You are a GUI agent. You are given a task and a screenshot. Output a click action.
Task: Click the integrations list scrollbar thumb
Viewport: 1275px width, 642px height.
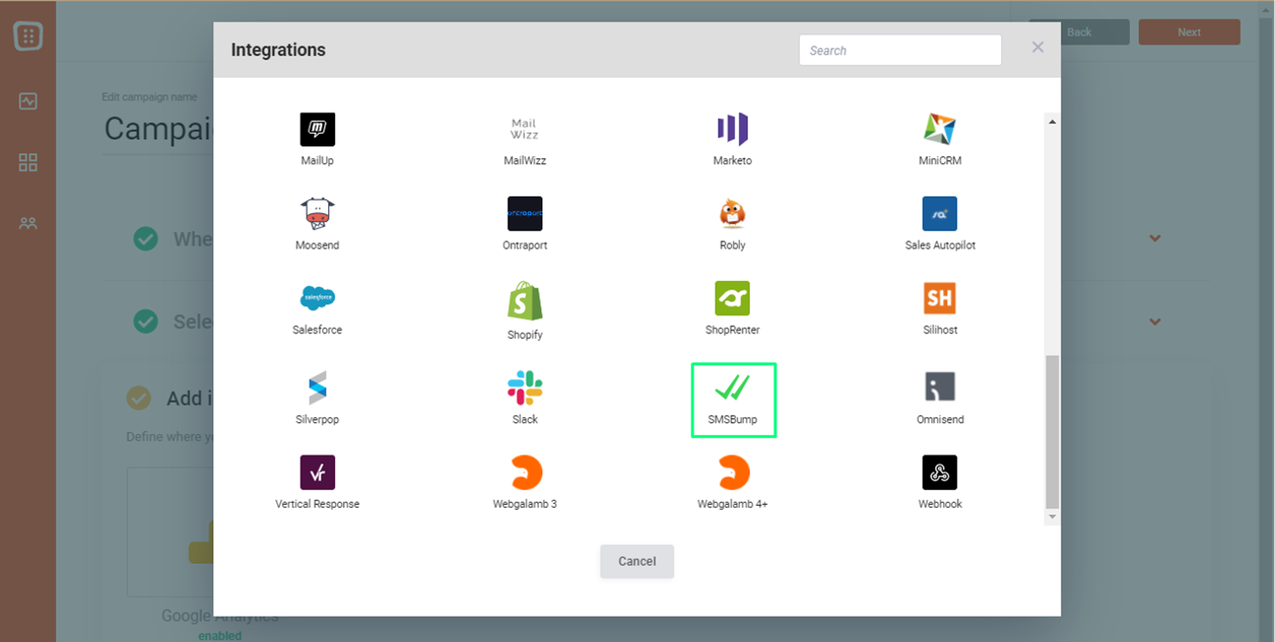(1052, 432)
